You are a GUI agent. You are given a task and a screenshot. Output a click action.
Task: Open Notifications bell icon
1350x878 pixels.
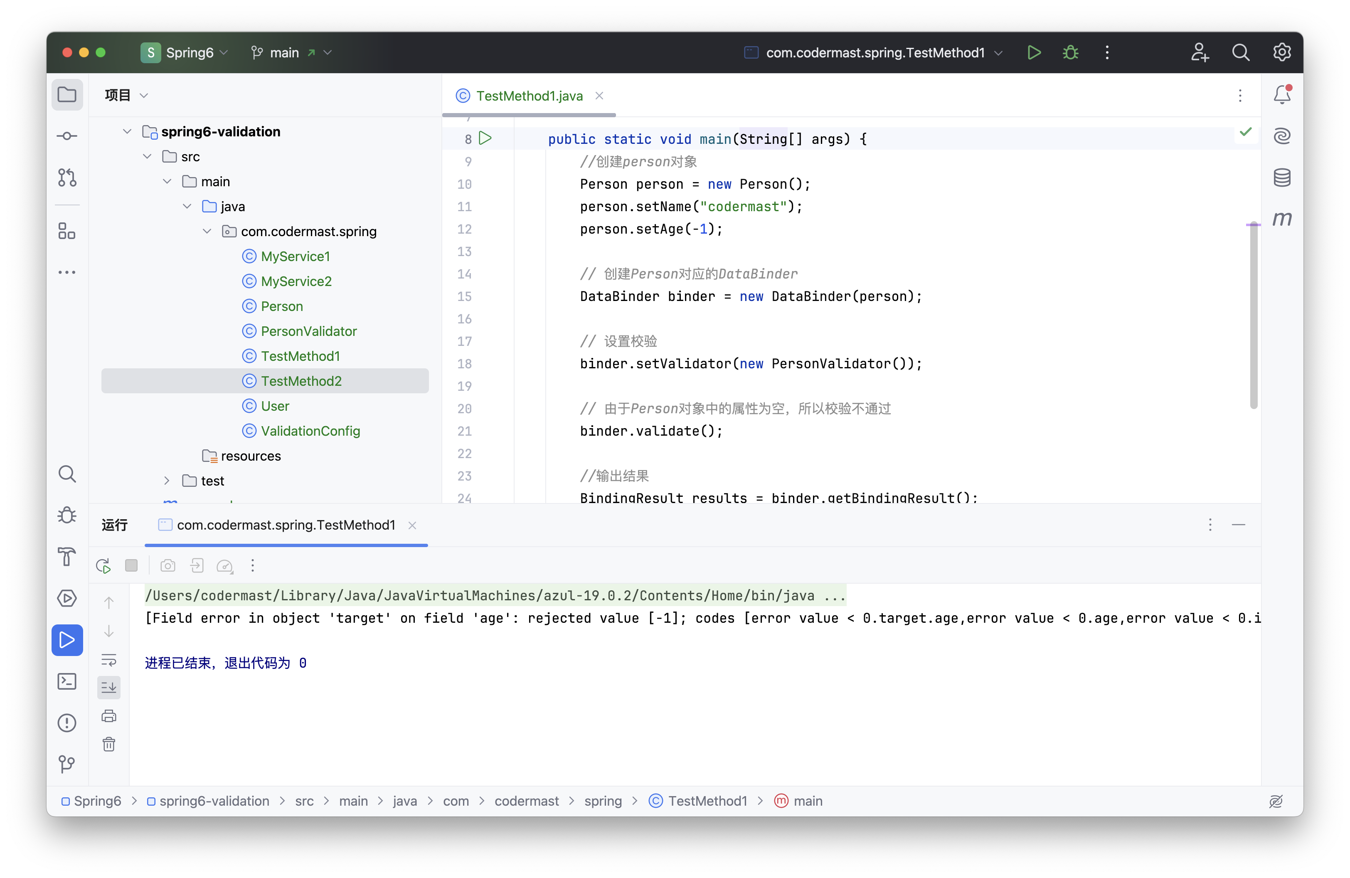coord(1282,95)
